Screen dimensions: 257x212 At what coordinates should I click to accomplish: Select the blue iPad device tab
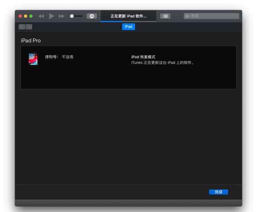pyautogui.click(x=128, y=27)
